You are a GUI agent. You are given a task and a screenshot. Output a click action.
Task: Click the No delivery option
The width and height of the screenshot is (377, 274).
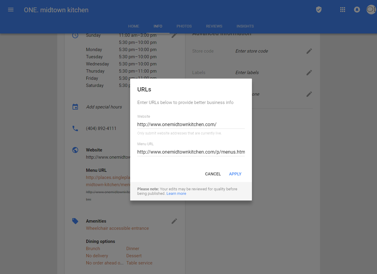[97, 256]
